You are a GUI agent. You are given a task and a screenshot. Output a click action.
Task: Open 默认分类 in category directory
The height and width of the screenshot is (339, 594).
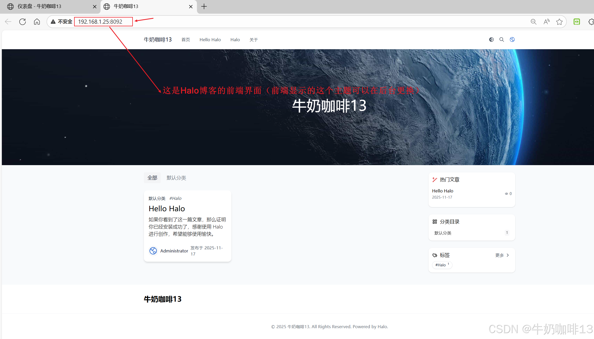(x=443, y=233)
